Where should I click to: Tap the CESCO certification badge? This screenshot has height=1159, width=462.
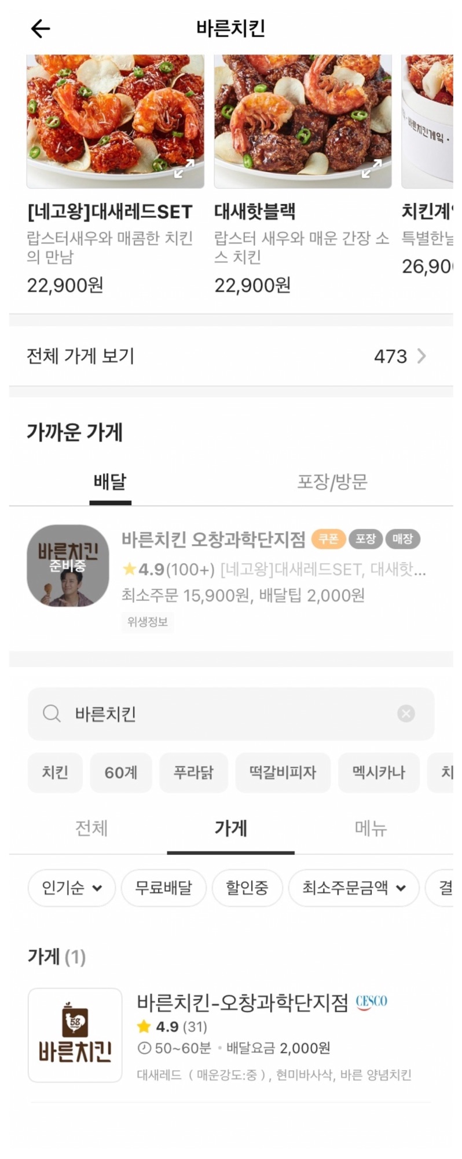371,1001
